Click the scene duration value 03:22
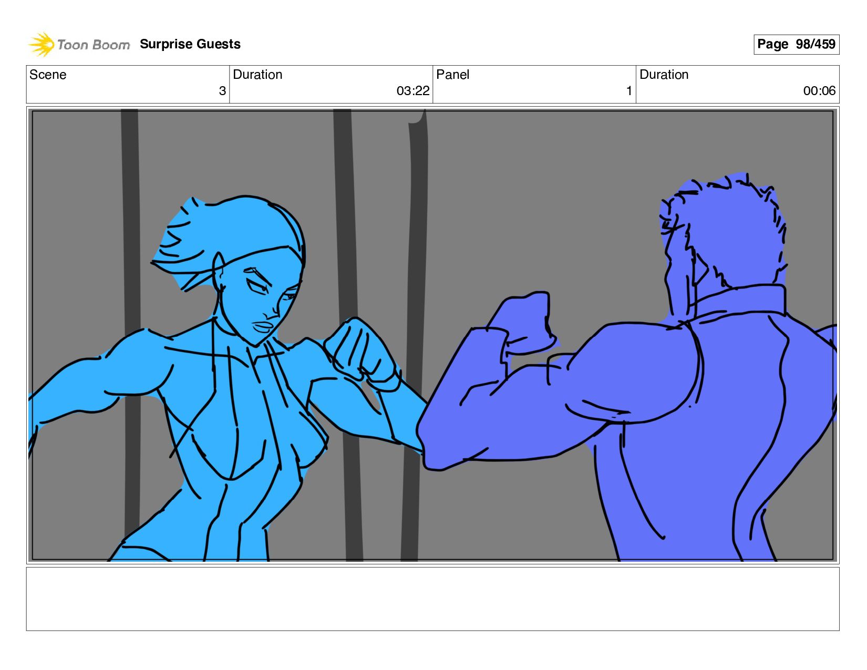Screen dimensions: 867x670 413,91
